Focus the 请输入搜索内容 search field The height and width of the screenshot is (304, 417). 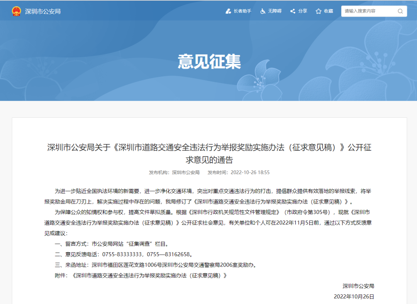click(x=374, y=11)
